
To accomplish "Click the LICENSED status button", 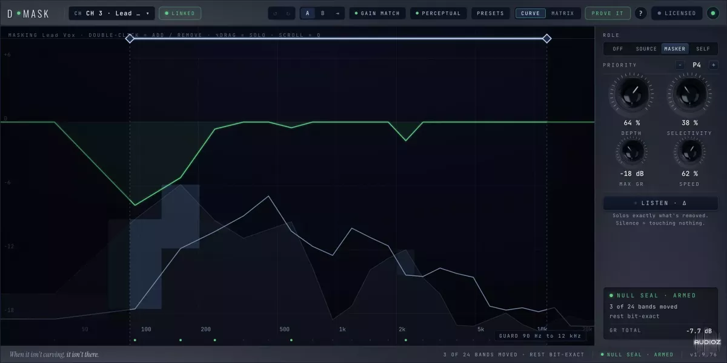I will (677, 13).
